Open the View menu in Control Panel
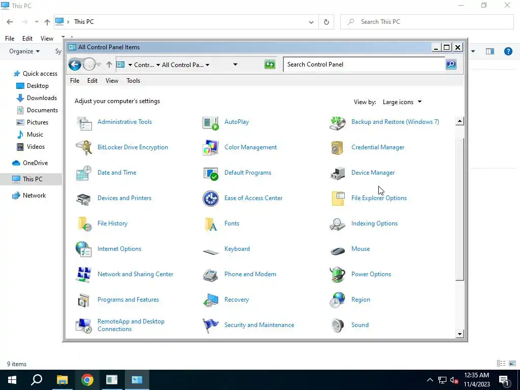This screenshot has width=520, height=390. pyautogui.click(x=112, y=81)
